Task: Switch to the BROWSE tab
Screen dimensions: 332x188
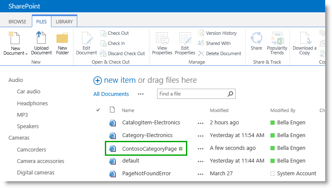Action: (17, 22)
